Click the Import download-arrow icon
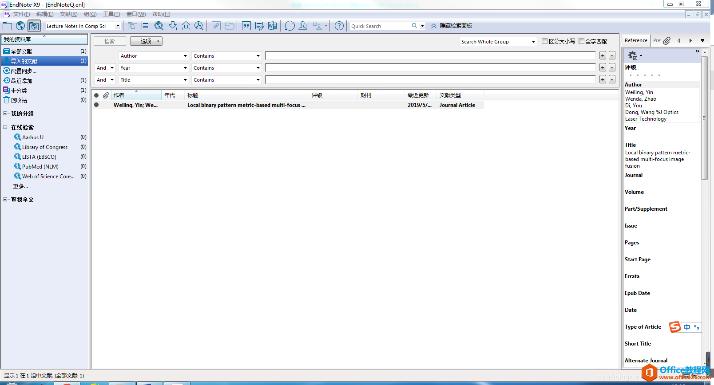The width and height of the screenshot is (714, 385). point(173,26)
